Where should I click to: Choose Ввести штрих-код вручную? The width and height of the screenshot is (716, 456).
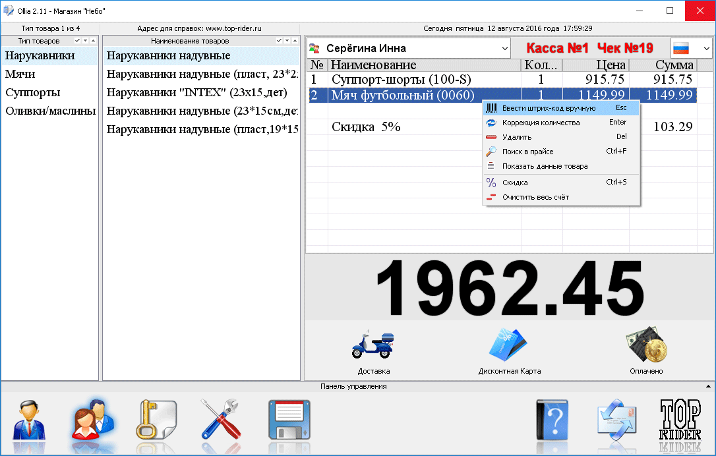(x=562, y=108)
